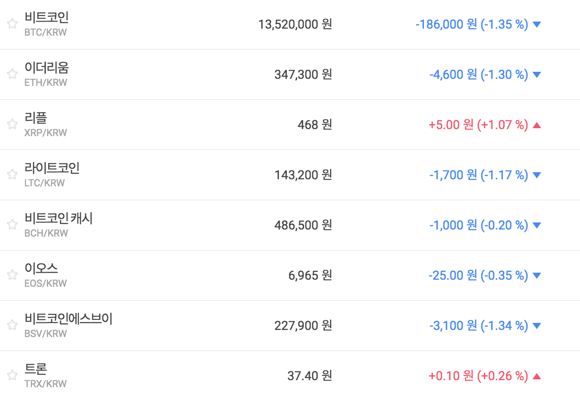Open the 이더리움 market page
Viewport: 580px width, 400px height.
pos(47,68)
